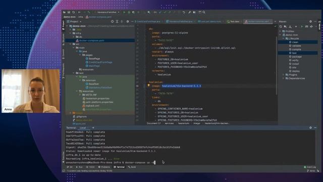
Task: Add new terminal session with plus
Action: pos(93,128)
